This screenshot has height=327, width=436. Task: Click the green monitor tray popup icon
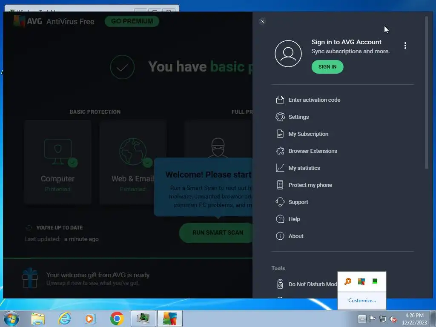click(x=375, y=281)
